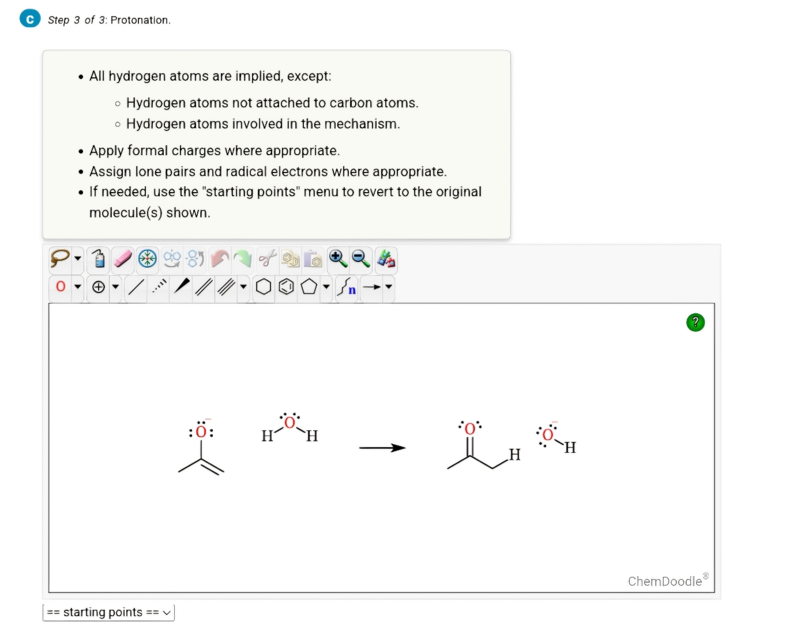This screenshot has height=623, width=797.
Task: Copy the current structure
Action: click(290, 259)
